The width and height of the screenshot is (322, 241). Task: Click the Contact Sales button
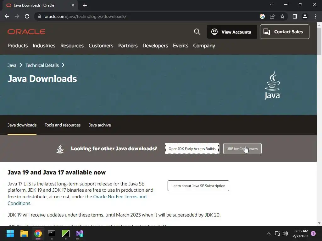[x=285, y=32]
